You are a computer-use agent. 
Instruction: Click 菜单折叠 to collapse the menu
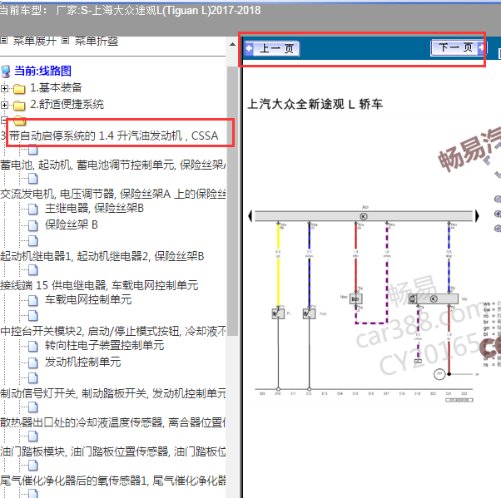point(97,42)
